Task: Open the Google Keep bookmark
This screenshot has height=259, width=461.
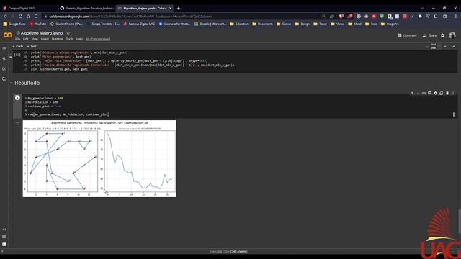Action: click(14, 24)
